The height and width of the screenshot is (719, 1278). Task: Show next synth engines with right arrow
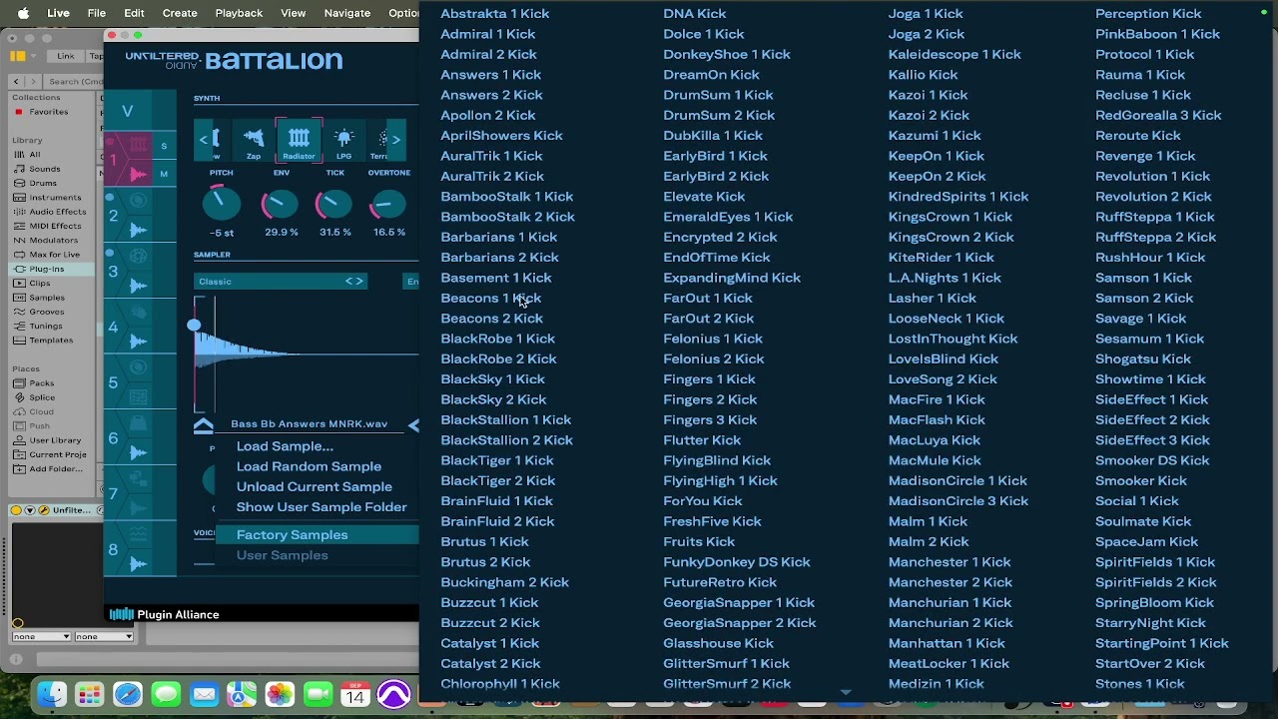tap(395, 140)
